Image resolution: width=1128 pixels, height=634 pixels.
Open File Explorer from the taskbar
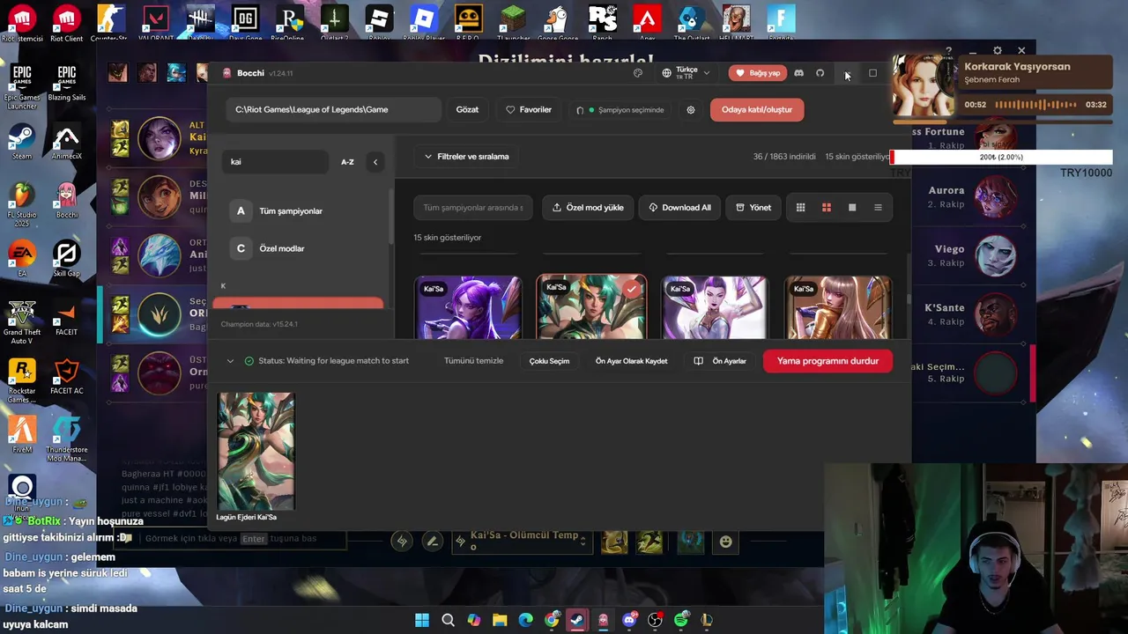(500, 620)
